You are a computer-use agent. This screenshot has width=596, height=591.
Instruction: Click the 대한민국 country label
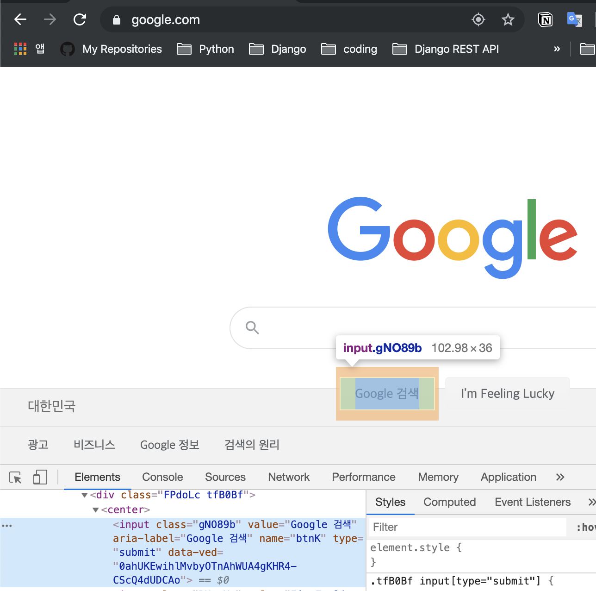[51, 406]
